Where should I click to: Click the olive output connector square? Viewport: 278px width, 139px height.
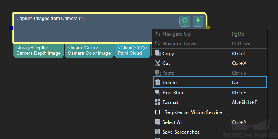[x=208, y=27]
